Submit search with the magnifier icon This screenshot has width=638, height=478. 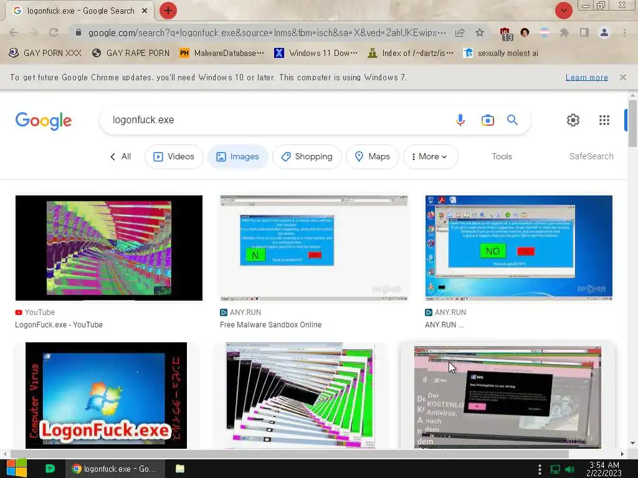click(x=512, y=120)
